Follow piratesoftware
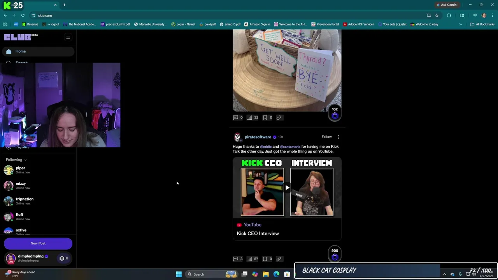The image size is (498, 280). 326,137
